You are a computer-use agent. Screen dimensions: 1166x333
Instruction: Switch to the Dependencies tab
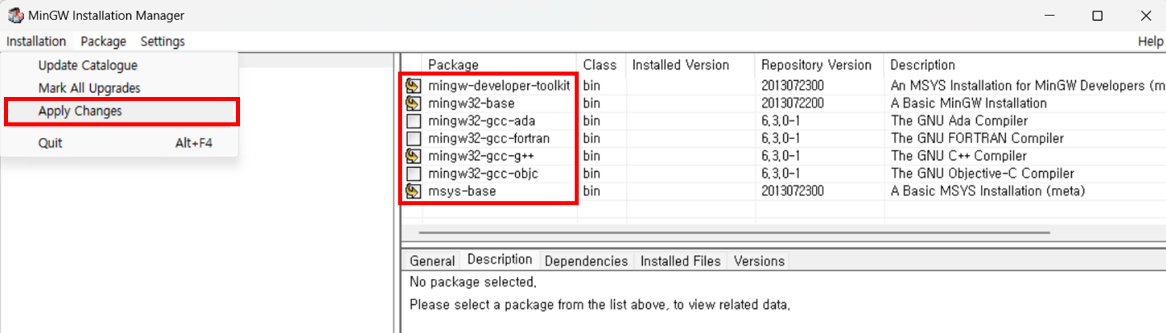[586, 261]
